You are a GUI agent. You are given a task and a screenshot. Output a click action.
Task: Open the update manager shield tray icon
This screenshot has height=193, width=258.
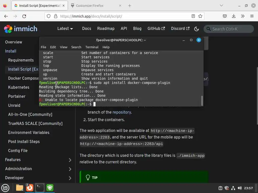tap(227, 188)
